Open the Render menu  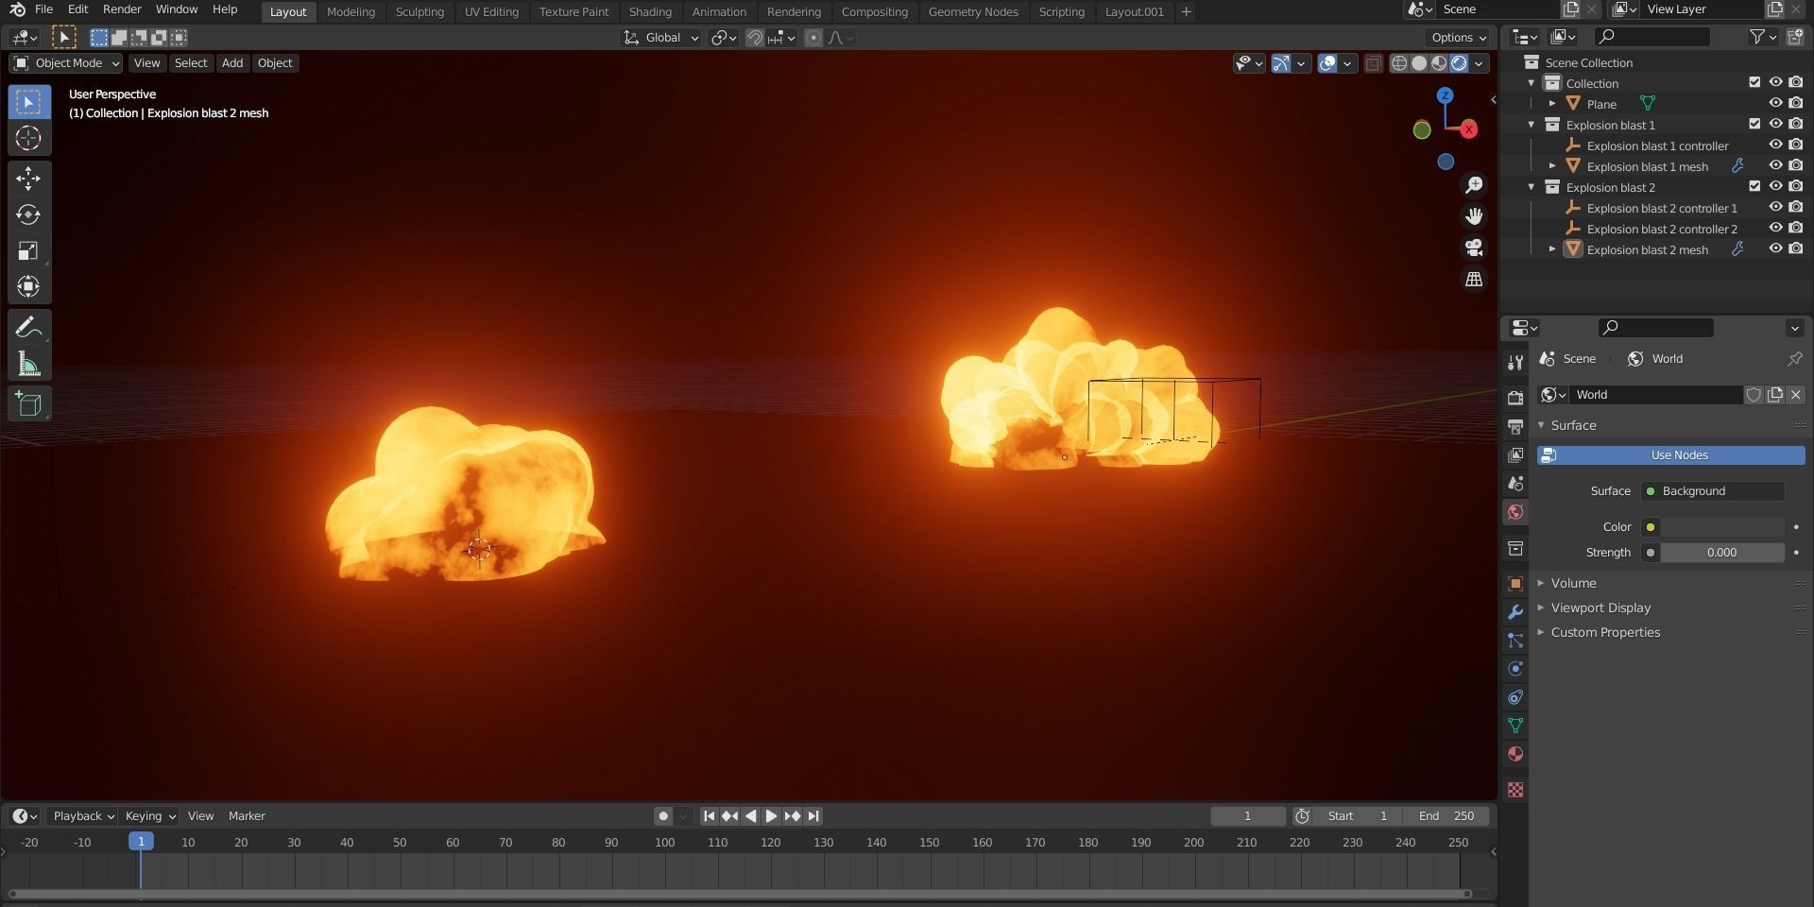pos(121,9)
